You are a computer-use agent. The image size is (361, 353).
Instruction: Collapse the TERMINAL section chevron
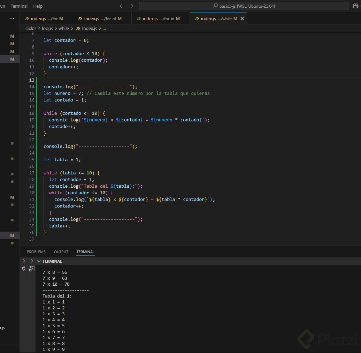39,261
